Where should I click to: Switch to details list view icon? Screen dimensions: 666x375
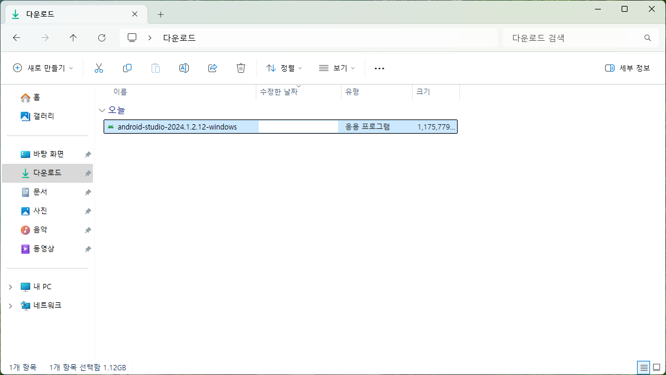644,367
